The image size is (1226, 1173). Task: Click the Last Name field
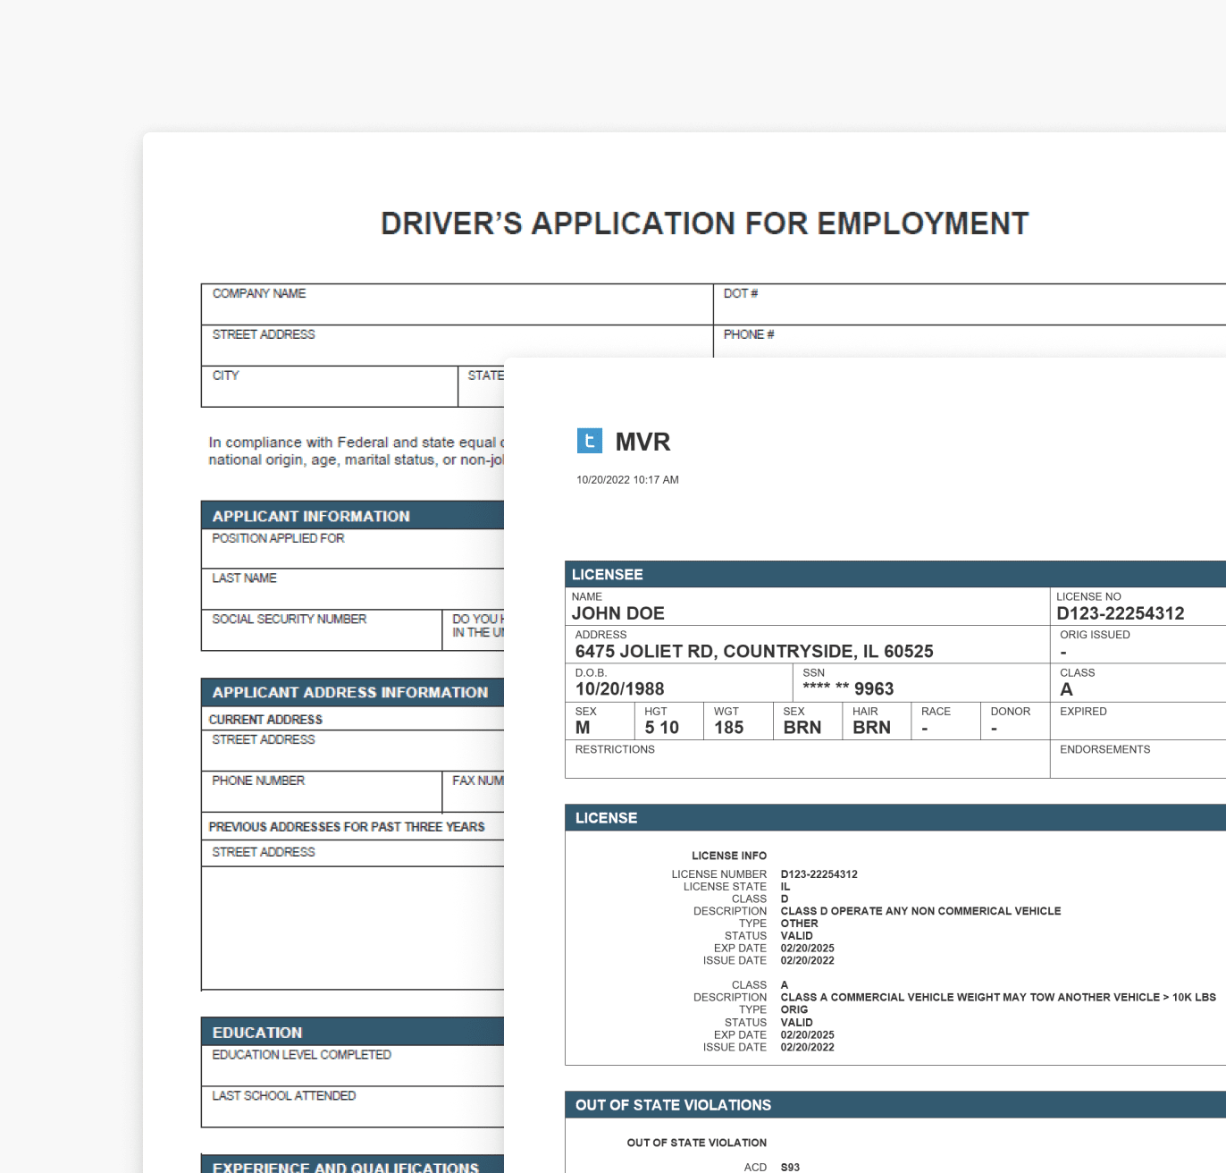(353, 588)
